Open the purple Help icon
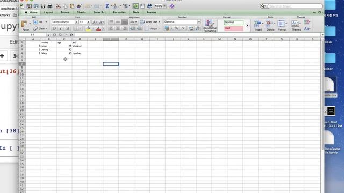344x193 pixels. pos(172,6)
